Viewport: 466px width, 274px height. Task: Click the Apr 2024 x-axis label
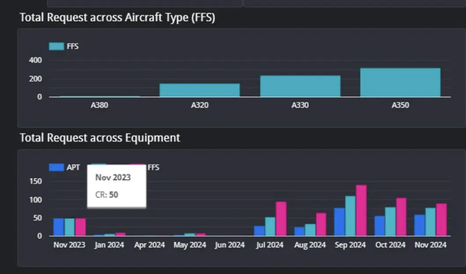[149, 245]
